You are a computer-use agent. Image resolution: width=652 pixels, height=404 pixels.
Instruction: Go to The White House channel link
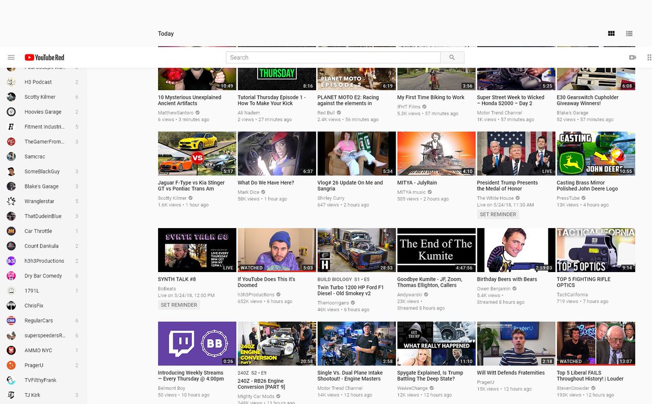495,199
